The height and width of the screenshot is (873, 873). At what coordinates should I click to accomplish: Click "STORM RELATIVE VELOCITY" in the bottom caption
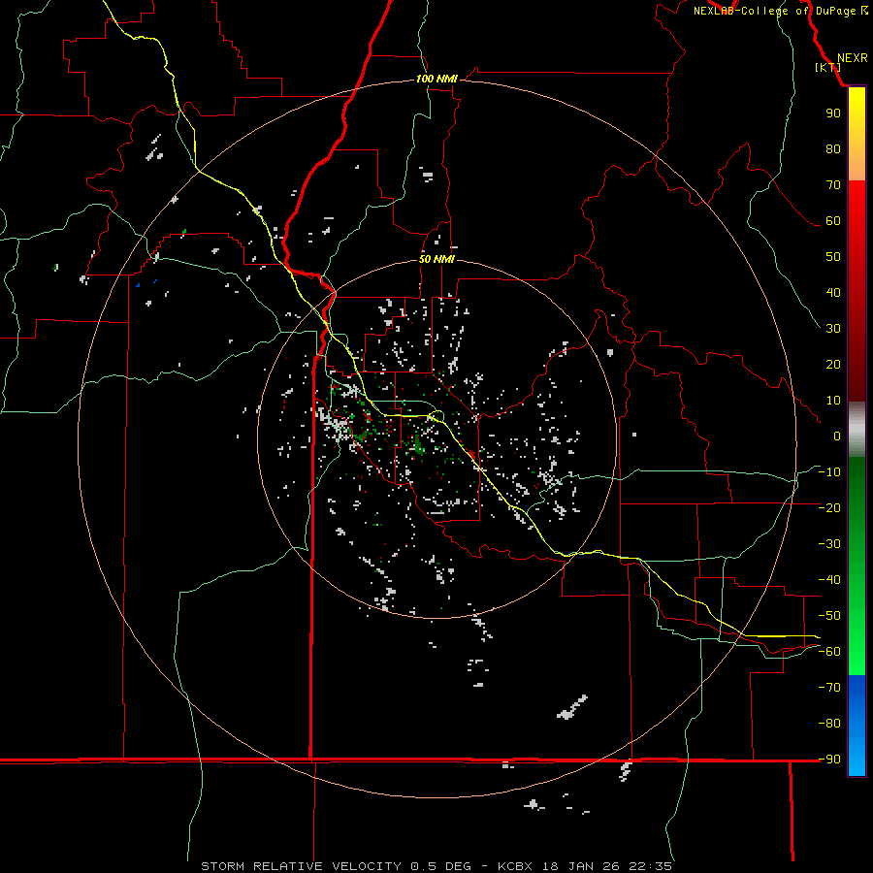click(301, 866)
